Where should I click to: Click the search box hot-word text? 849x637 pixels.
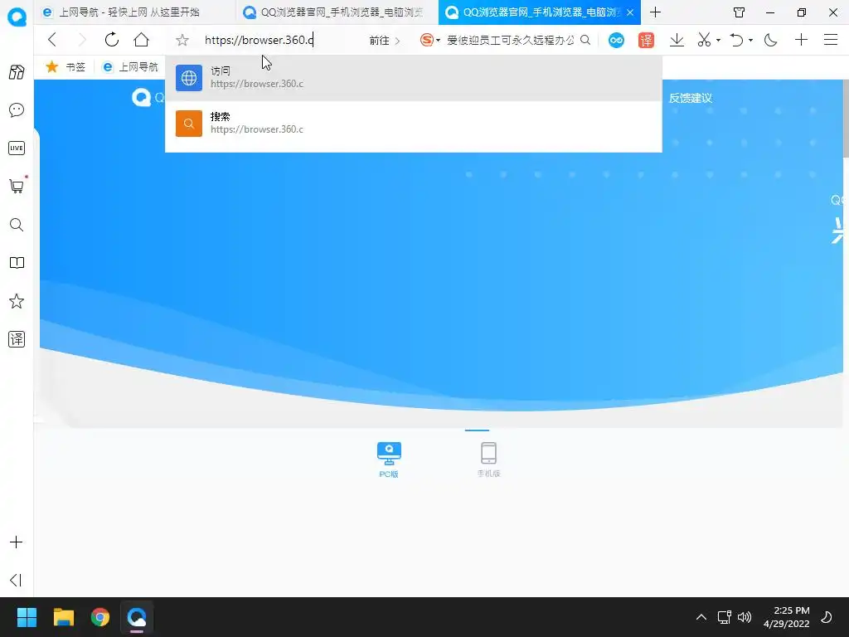click(x=510, y=40)
